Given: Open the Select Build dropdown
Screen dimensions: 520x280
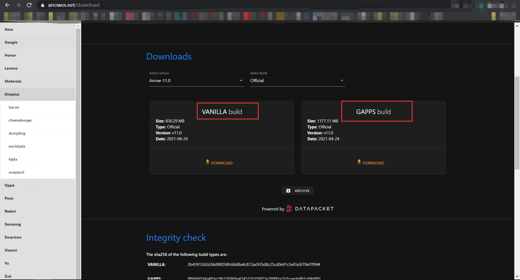Looking at the screenshot, I should (297, 81).
